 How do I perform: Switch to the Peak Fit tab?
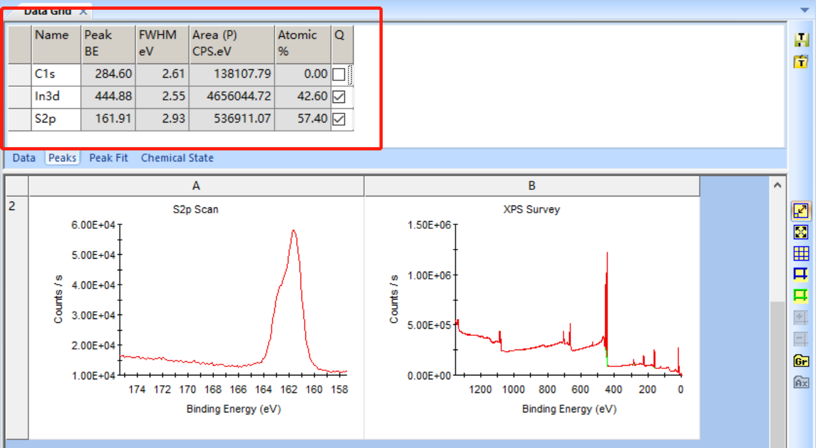pyautogui.click(x=109, y=158)
